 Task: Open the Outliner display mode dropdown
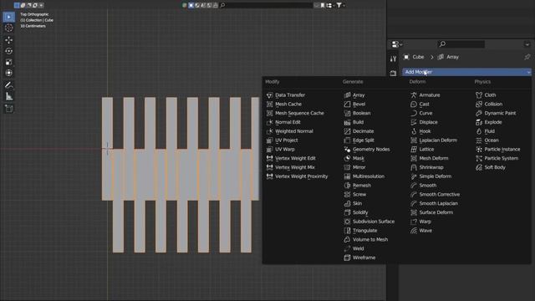point(329,5)
